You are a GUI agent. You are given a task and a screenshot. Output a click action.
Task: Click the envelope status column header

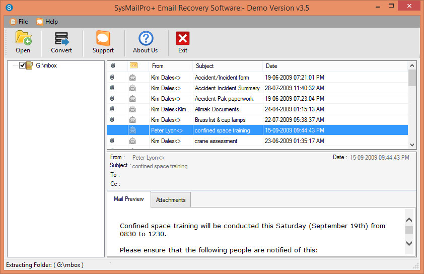tap(133, 65)
